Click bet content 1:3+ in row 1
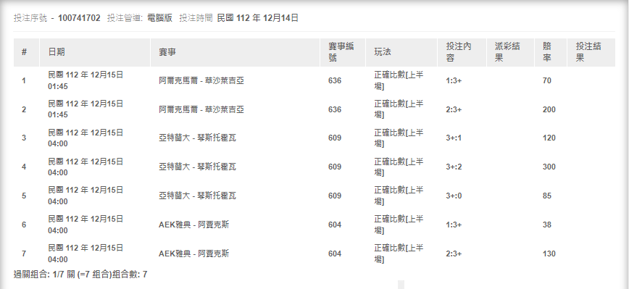The image size is (629, 289). coord(454,80)
